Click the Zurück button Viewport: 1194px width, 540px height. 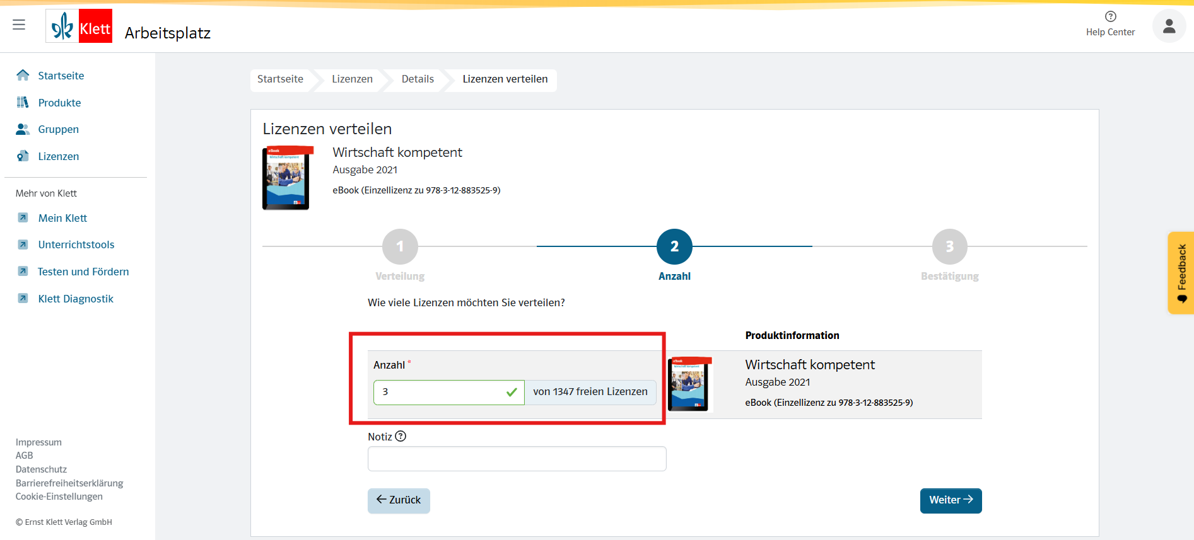pos(399,500)
